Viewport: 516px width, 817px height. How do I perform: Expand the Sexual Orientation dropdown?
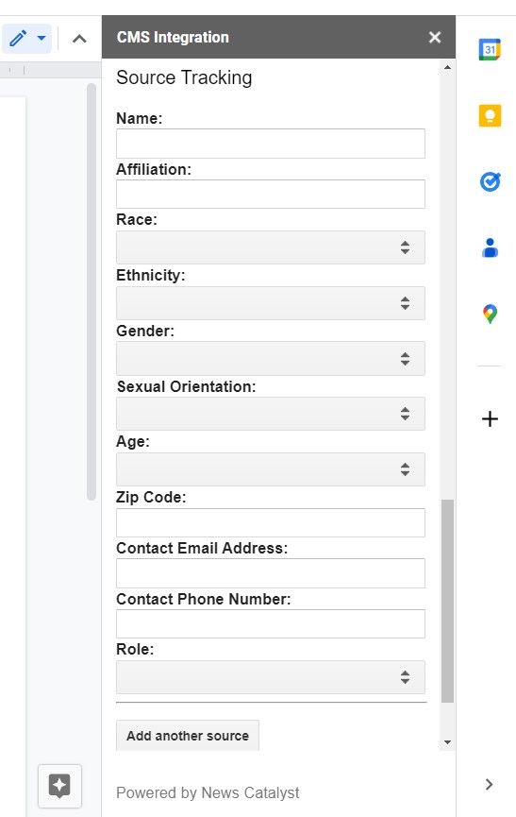pyautogui.click(x=271, y=414)
